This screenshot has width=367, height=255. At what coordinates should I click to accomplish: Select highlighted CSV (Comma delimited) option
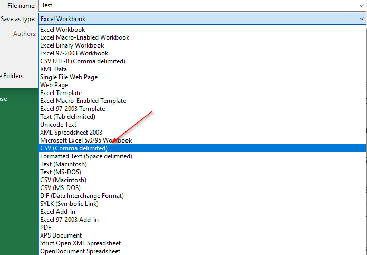(202, 148)
